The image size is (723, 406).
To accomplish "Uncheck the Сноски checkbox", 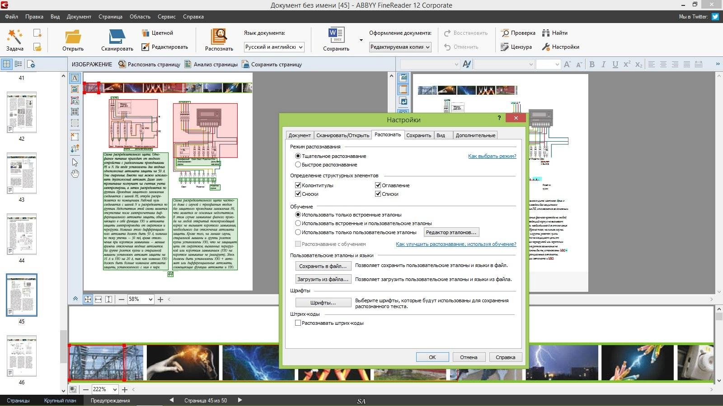I will point(298,194).
